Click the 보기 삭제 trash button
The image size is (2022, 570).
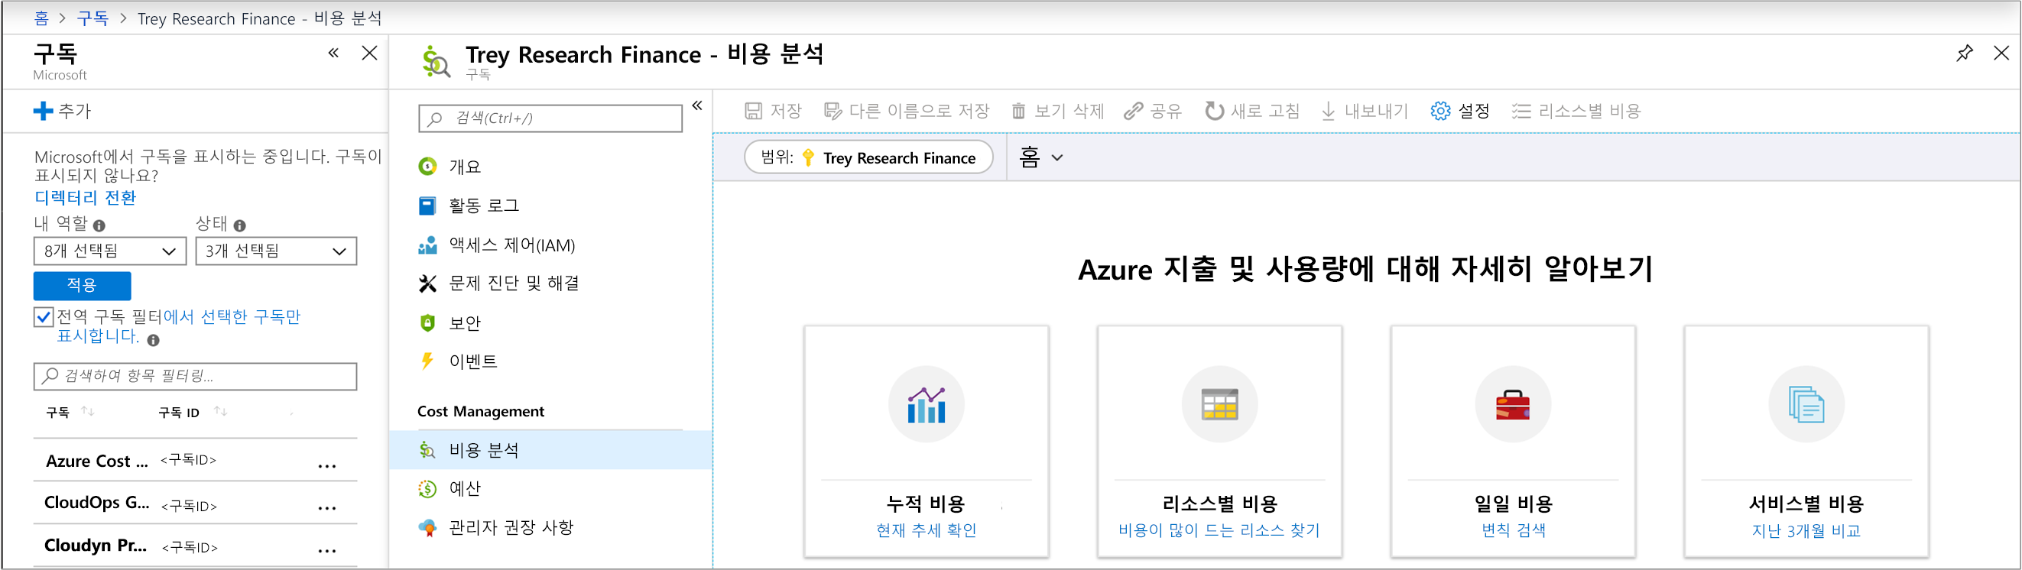[1057, 112]
